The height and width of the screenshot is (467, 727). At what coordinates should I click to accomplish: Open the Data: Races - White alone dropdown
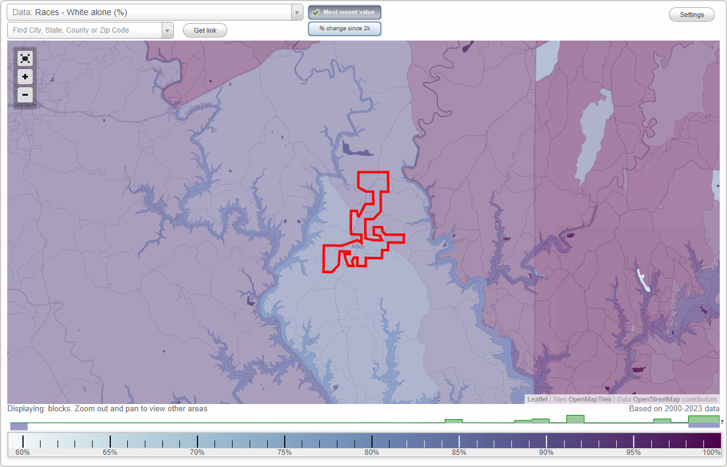[151, 12]
